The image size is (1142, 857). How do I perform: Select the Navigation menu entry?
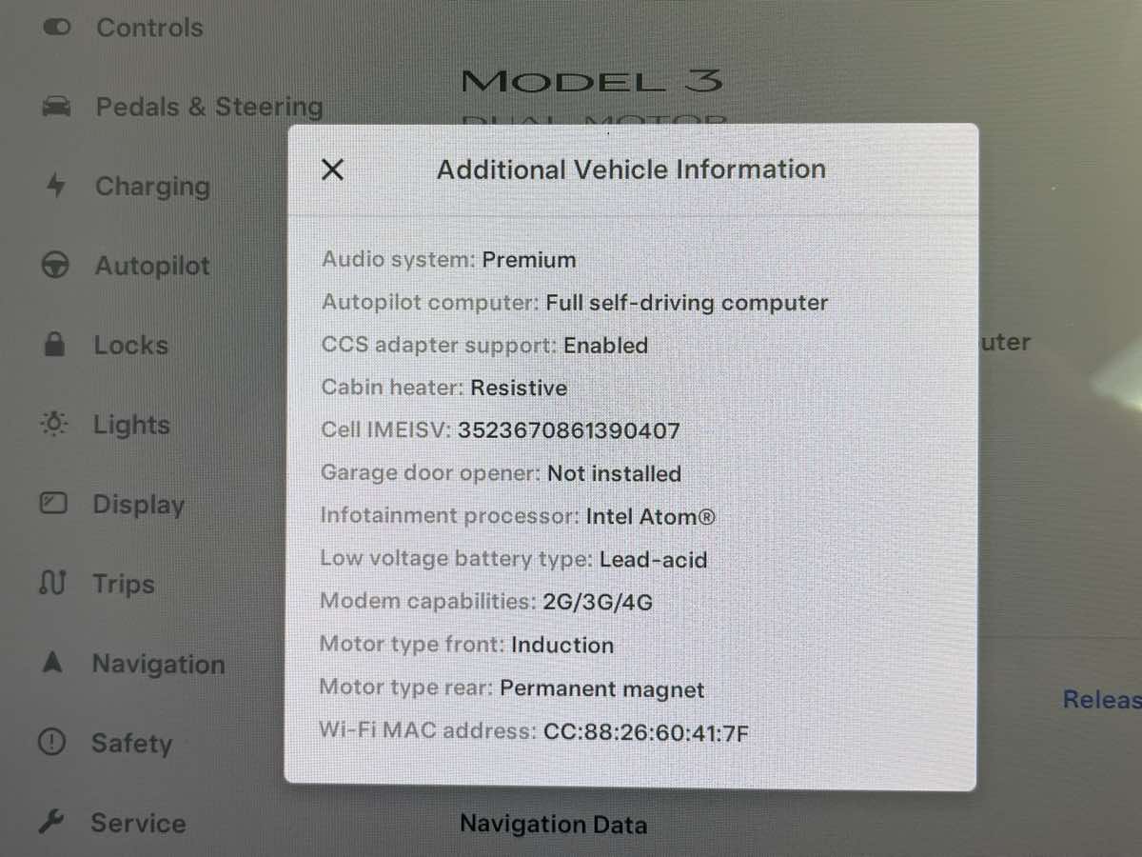(158, 664)
